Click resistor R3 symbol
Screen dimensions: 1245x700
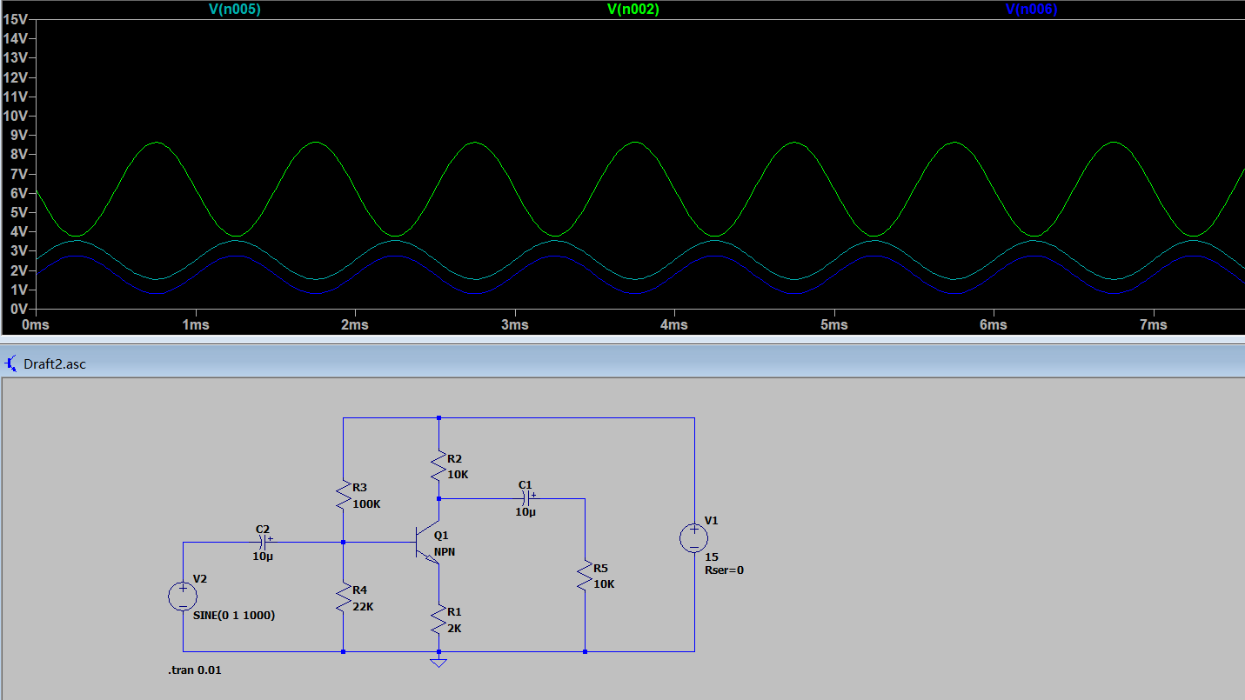343,496
